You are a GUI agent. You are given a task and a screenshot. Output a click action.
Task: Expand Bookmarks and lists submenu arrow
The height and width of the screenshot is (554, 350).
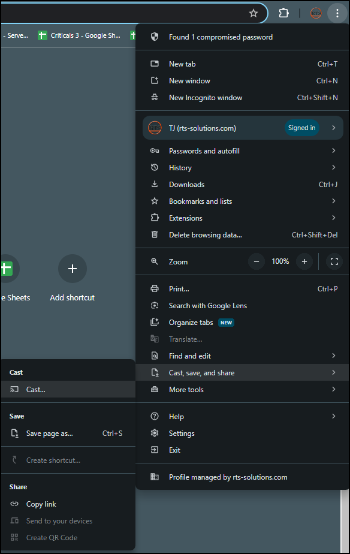click(334, 201)
